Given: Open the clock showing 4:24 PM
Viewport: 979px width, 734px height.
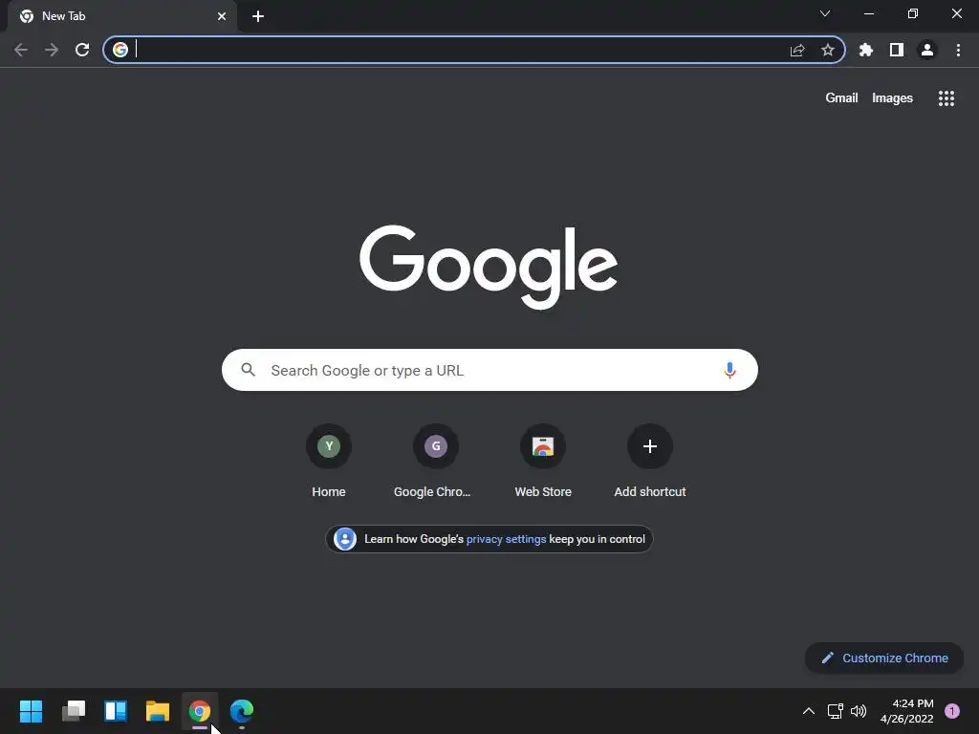Looking at the screenshot, I should [906, 711].
